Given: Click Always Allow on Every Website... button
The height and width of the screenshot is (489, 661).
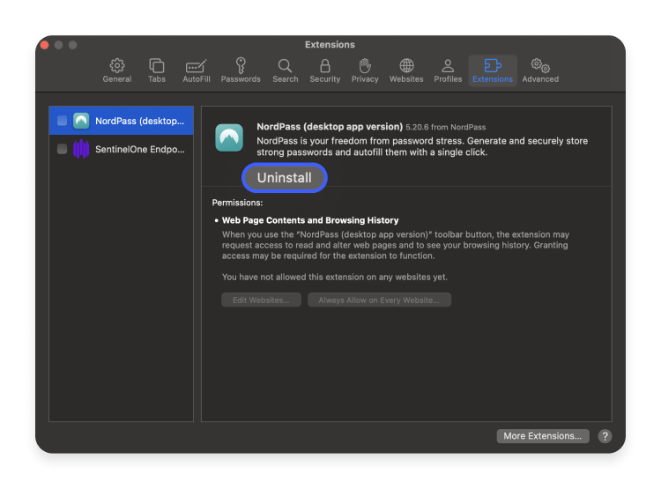Looking at the screenshot, I should (x=379, y=300).
